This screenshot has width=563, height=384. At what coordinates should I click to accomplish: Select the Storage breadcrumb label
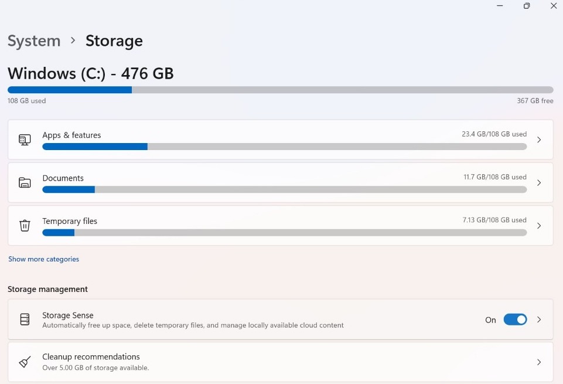pyautogui.click(x=114, y=40)
